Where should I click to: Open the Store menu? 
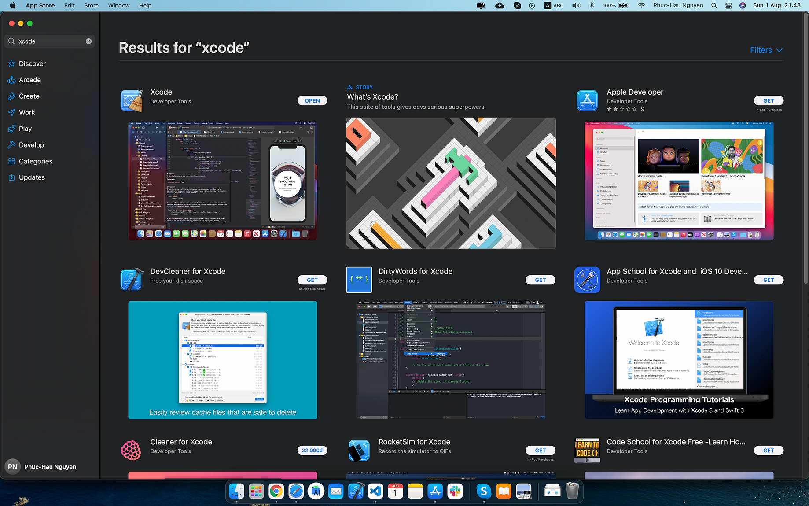91,5
